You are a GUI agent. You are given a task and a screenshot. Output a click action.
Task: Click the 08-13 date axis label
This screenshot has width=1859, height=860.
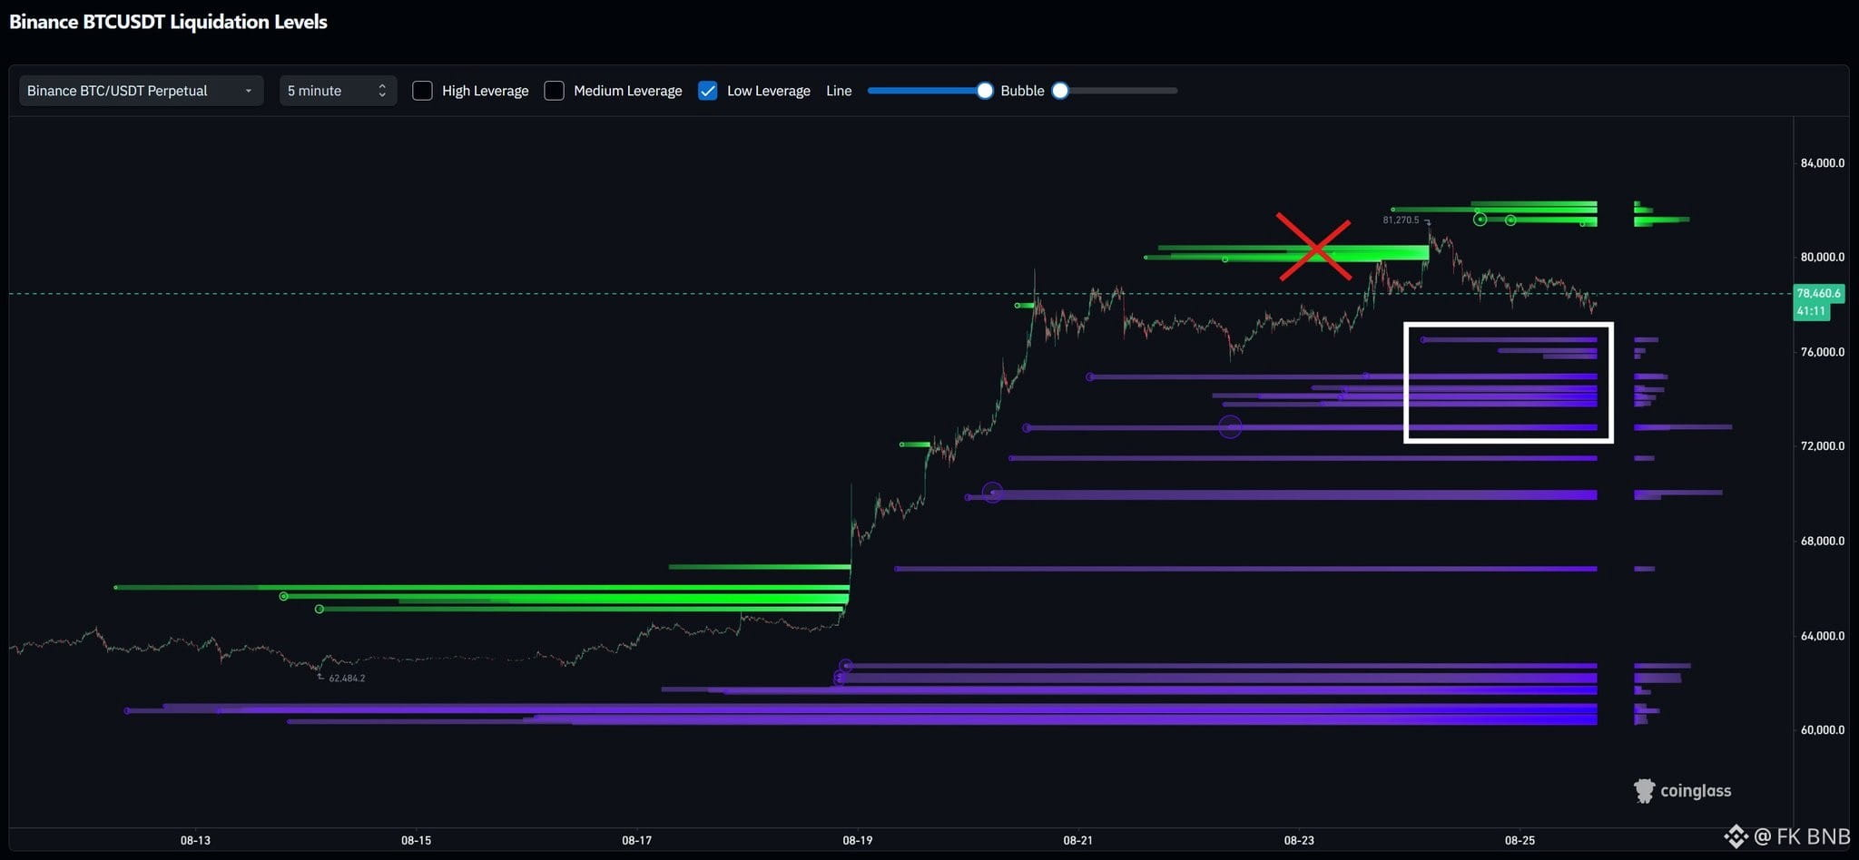[x=195, y=840]
